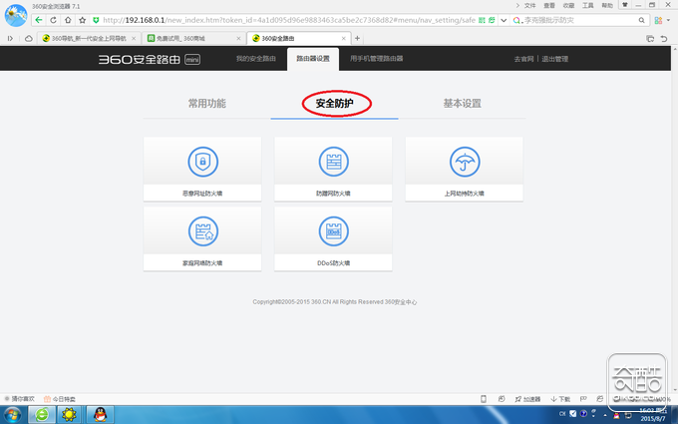Open the skin (shirt) icon in title bar
678x424 pixels.
tap(625, 5)
